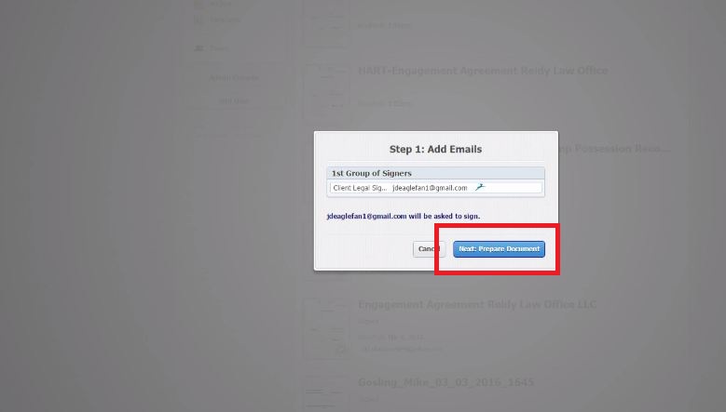The width and height of the screenshot is (726, 412).
Task: Open the Gosling_Mike_03_03_2016_1645 document
Action: (x=445, y=382)
